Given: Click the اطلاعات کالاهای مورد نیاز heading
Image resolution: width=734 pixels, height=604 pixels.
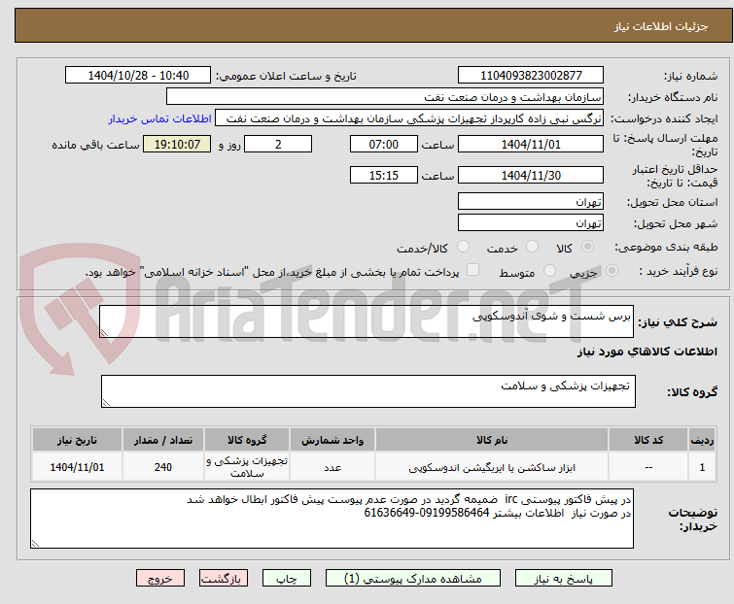Looking at the screenshot, I should coord(647,352).
